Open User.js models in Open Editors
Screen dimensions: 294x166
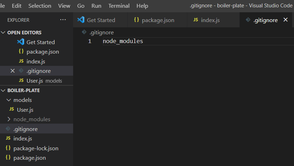(36, 81)
